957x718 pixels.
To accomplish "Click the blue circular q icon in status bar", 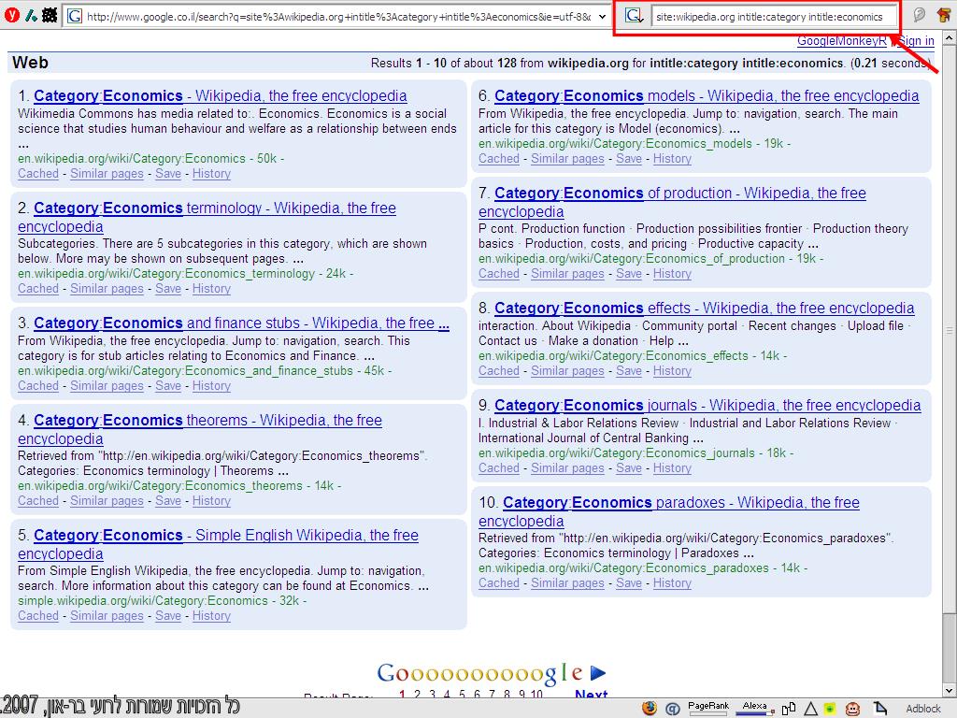I will click(x=672, y=709).
